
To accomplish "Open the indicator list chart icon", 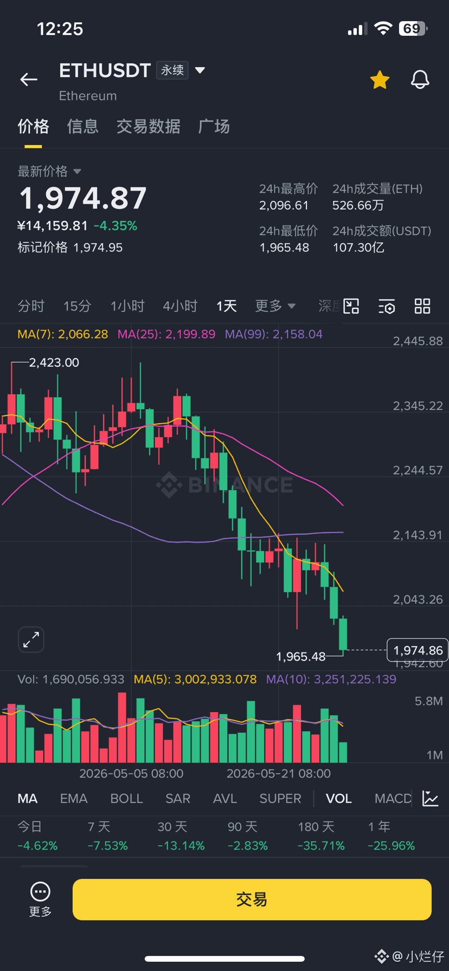I will [x=431, y=799].
